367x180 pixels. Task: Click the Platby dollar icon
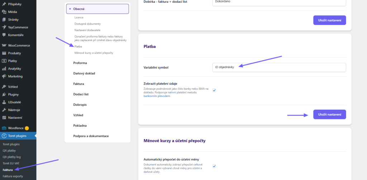coord(4,61)
